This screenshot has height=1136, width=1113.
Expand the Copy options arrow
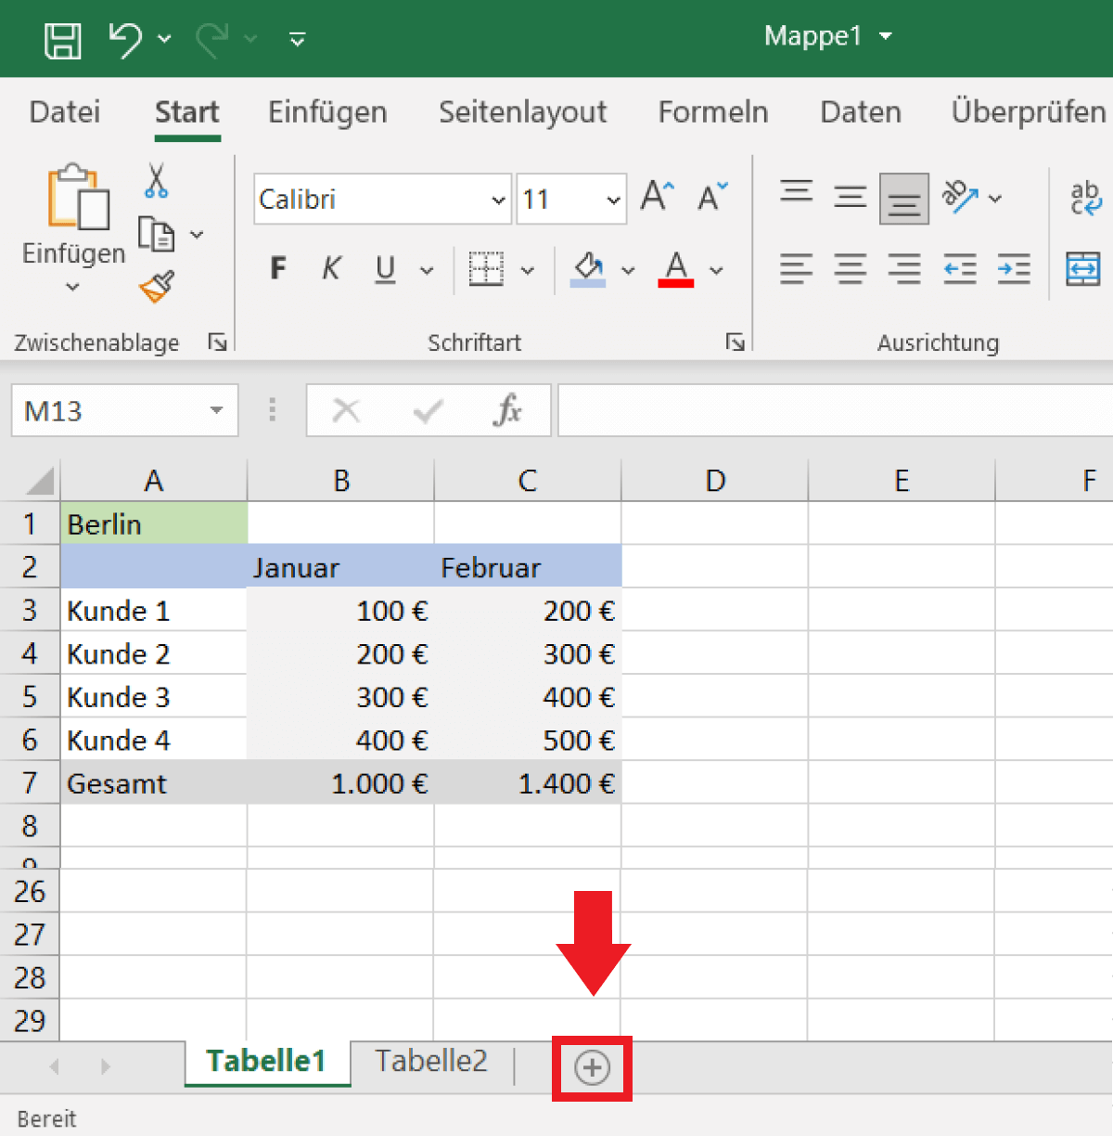(x=197, y=235)
